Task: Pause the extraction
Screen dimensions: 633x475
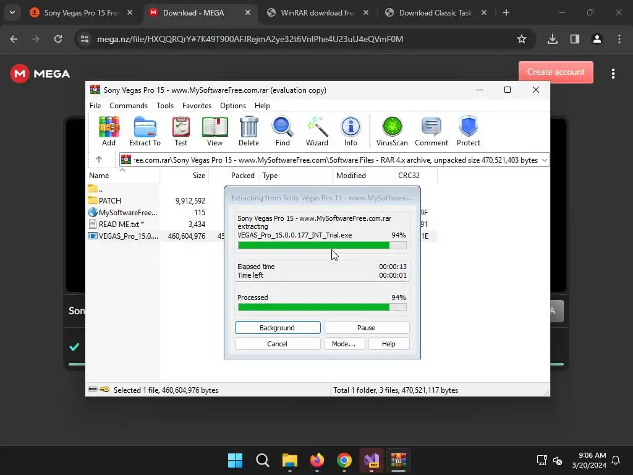Action: (x=366, y=328)
